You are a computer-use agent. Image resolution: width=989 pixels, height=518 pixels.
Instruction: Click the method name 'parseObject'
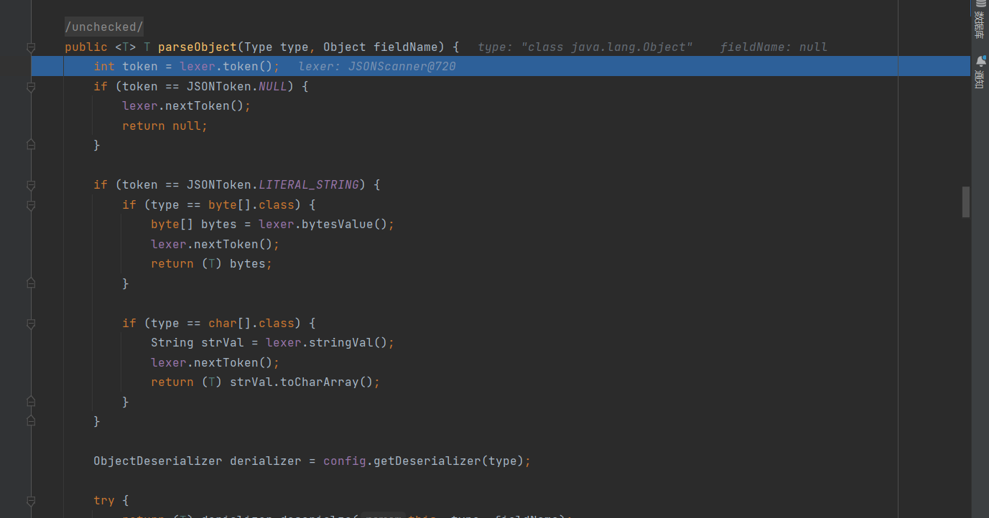[198, 47]
